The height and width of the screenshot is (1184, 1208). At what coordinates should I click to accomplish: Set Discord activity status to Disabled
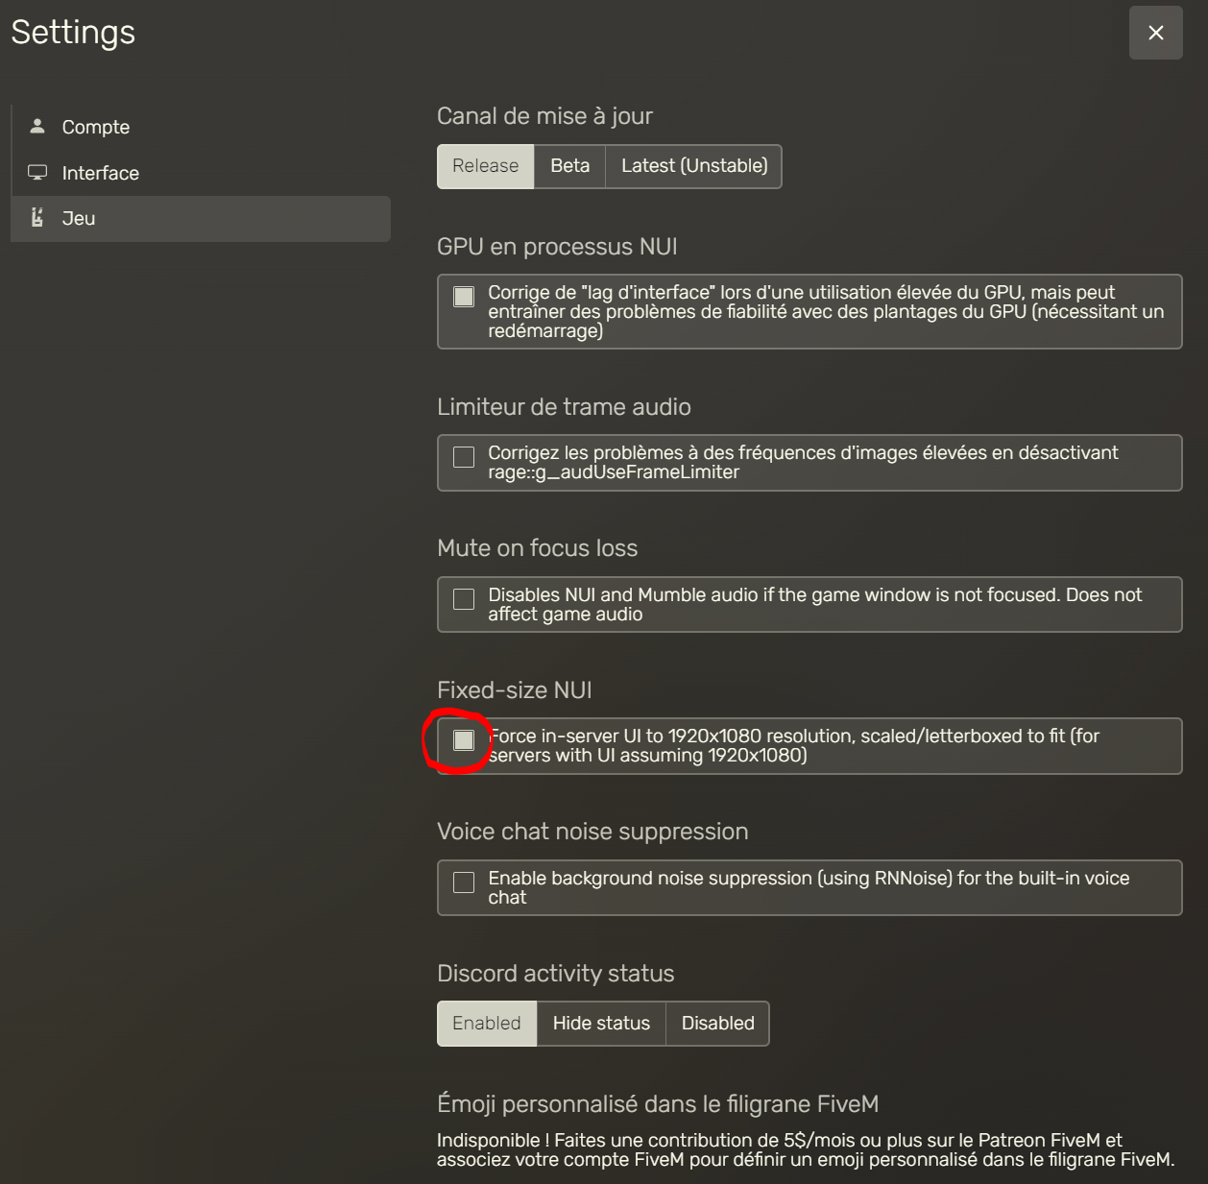(x=717, y=1024)
